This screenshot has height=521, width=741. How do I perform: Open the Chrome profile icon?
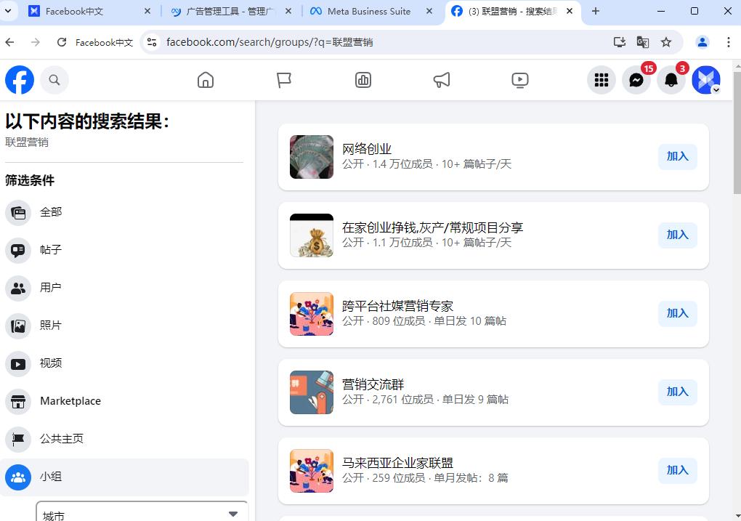702,42
